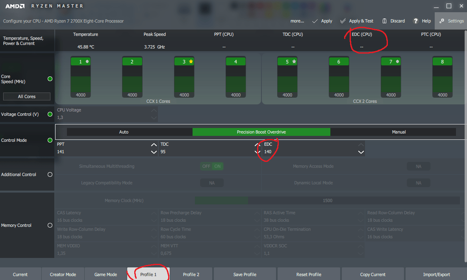The height and width of the screenshot is (280, 467).
Task: Click the PPT value field 141
Action: click(x=61, y=152)
